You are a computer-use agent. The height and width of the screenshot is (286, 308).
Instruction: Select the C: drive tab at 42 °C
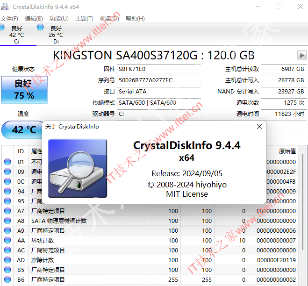(17, 35)
